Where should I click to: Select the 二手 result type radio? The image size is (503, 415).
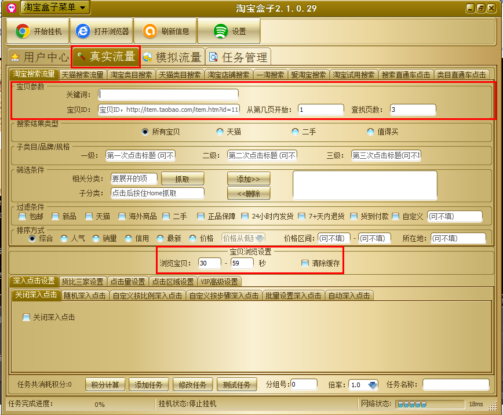click(295, 132)
